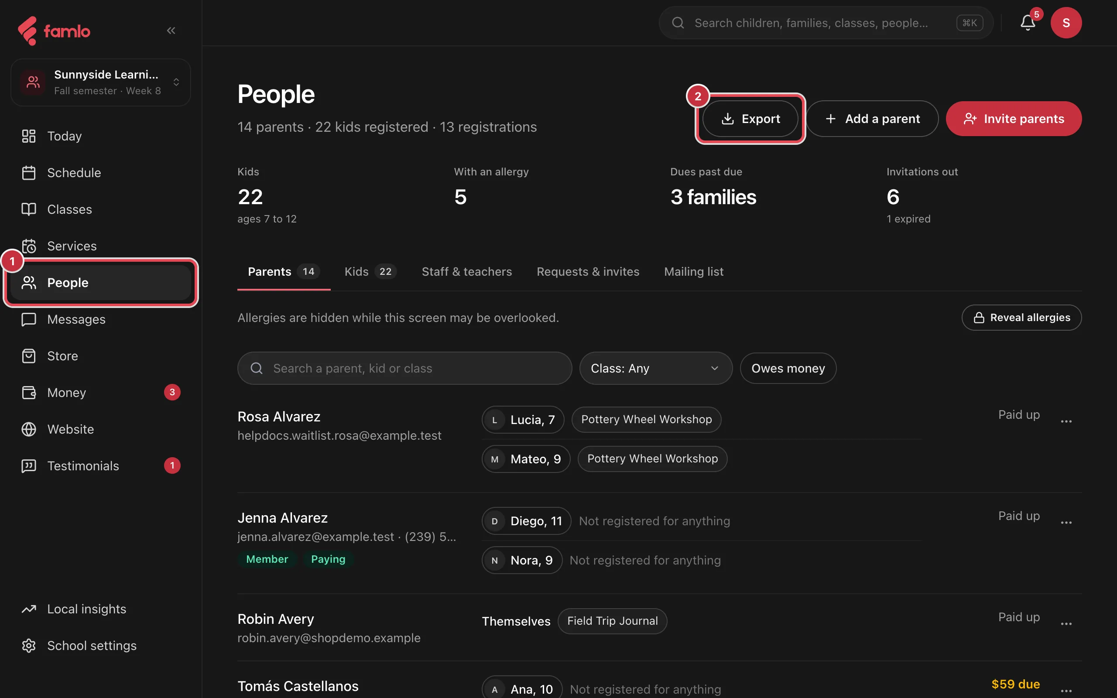The width and height of the screenshot is (1117, 698).
Task: Click the Lucia, 7 kid chip
Action: pos(522,420)
